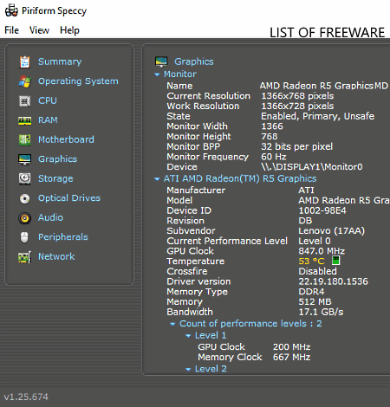The height and width of the screenshot is (407, 390).
Task: Click Monitor Width value 1366
Action: 272,126
